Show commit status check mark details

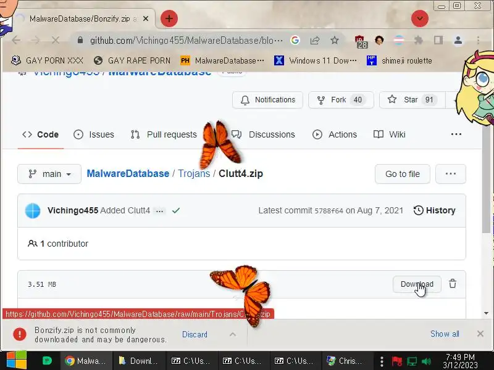pyautogui.click(x=176, y=210)
